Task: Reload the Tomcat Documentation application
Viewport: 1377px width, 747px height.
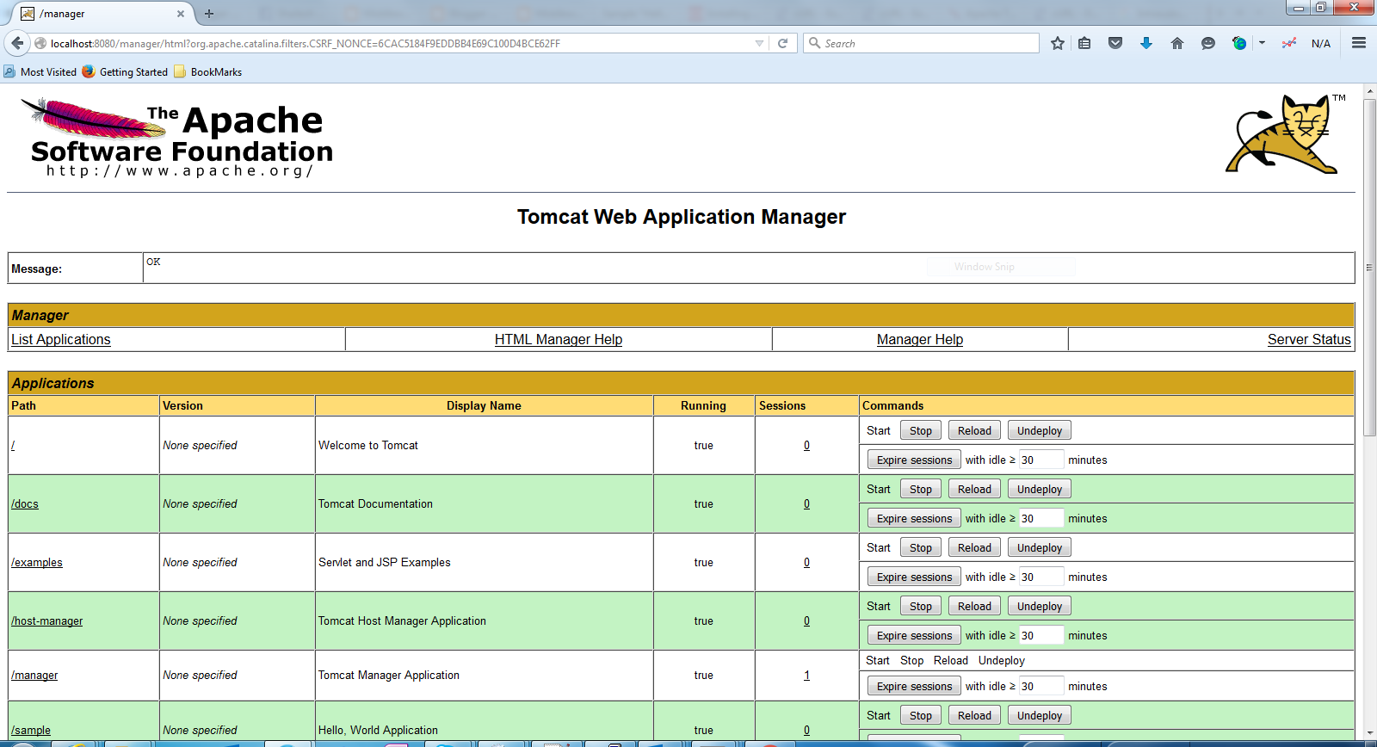Action: 974,489
